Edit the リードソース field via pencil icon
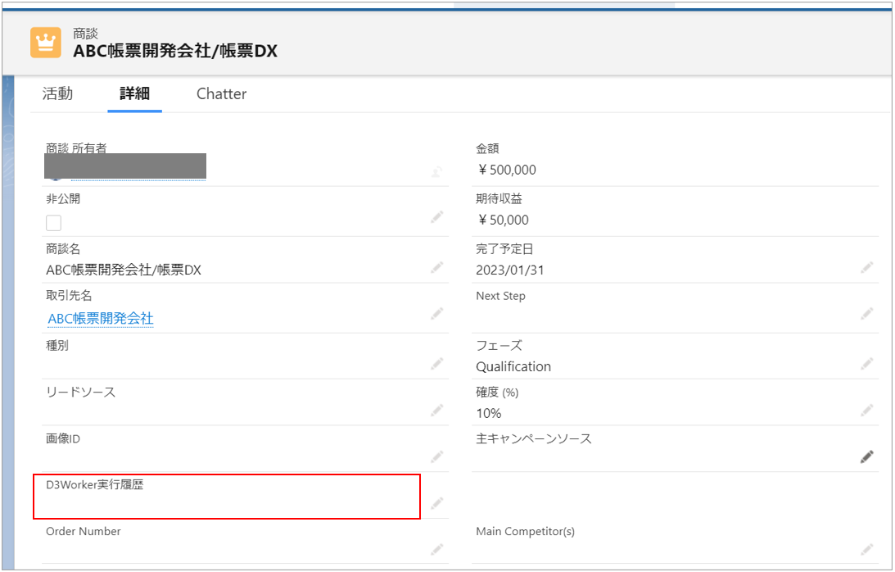895x572 pixels. pyautogui.click(x=437, y=410)
